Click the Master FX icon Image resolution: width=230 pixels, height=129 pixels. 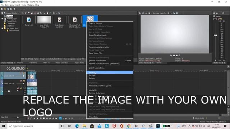214,19
